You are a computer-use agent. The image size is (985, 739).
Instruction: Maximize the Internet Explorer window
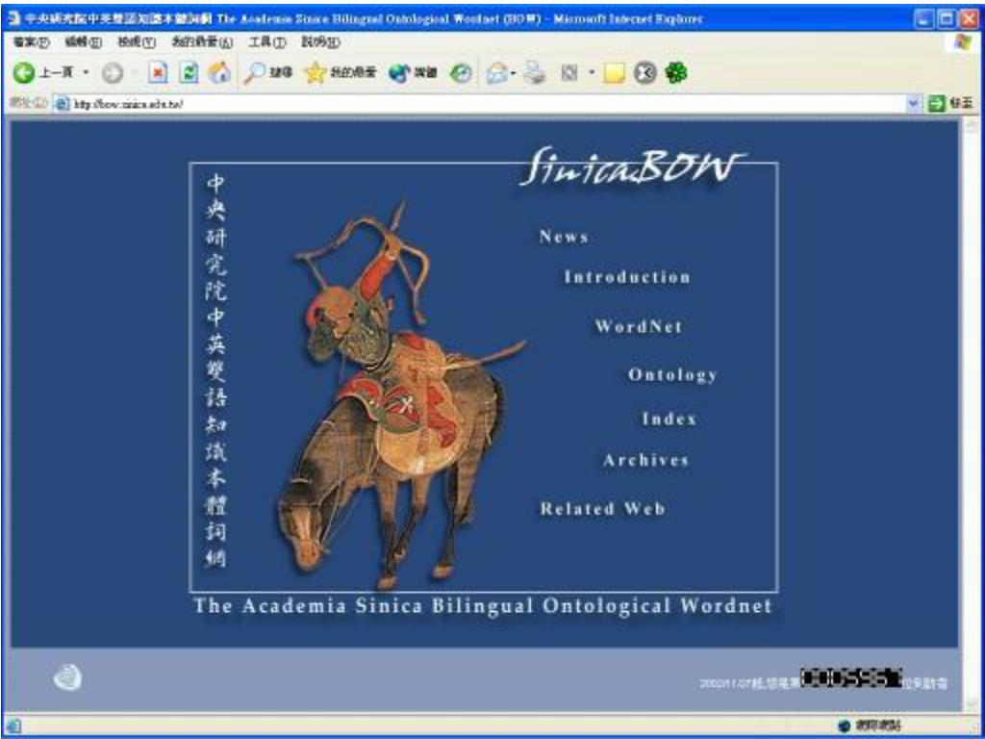coord(946,19)
